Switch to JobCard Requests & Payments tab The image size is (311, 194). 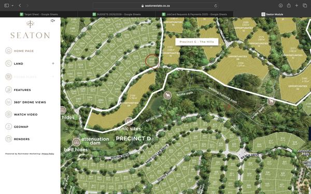click(x=194, y=14)
